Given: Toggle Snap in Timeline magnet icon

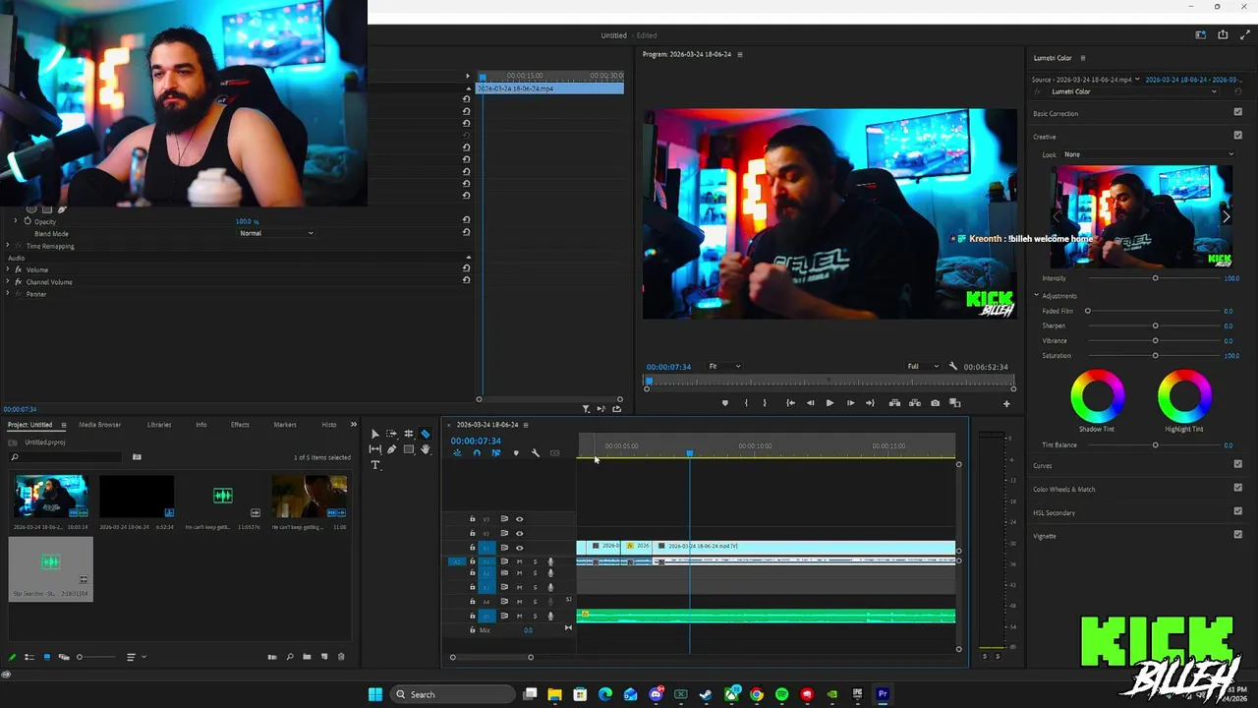Looking at the screenshot, I should click(x=477, y=453).
